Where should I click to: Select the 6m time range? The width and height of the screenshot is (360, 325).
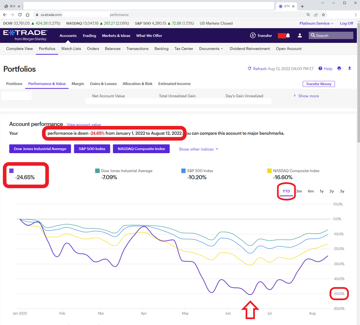coord(311,191)
